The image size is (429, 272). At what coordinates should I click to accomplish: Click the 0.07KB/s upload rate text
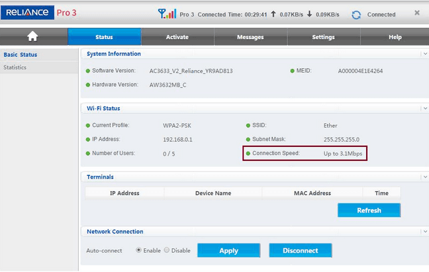[291, 15]
